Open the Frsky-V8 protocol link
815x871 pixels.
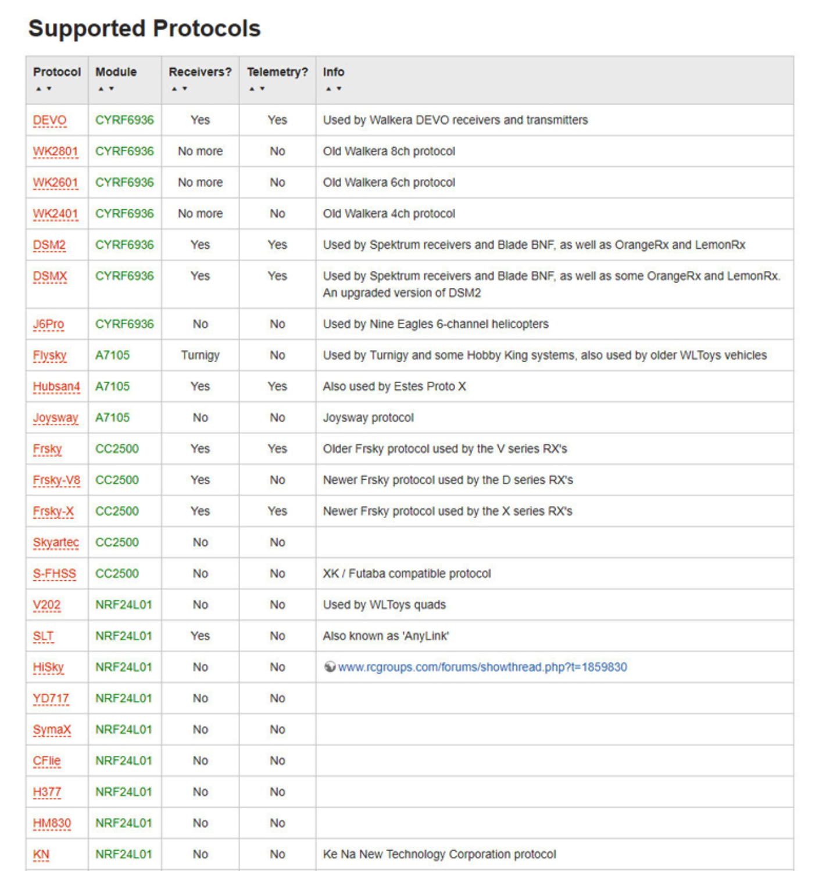coord(56,480)
